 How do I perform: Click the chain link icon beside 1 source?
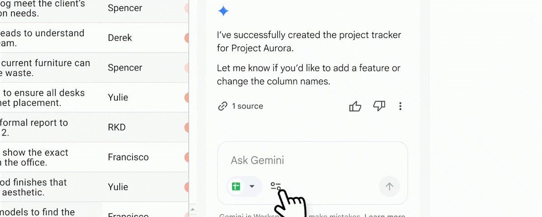click(222, 106)
